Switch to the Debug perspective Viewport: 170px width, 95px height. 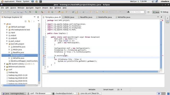[164, 12]
